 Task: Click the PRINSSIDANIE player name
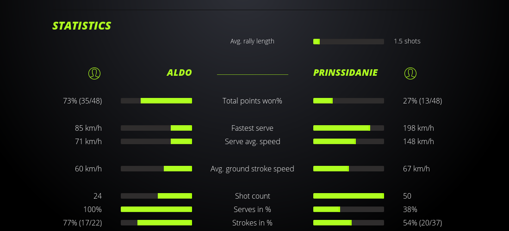tap(345, 73)
